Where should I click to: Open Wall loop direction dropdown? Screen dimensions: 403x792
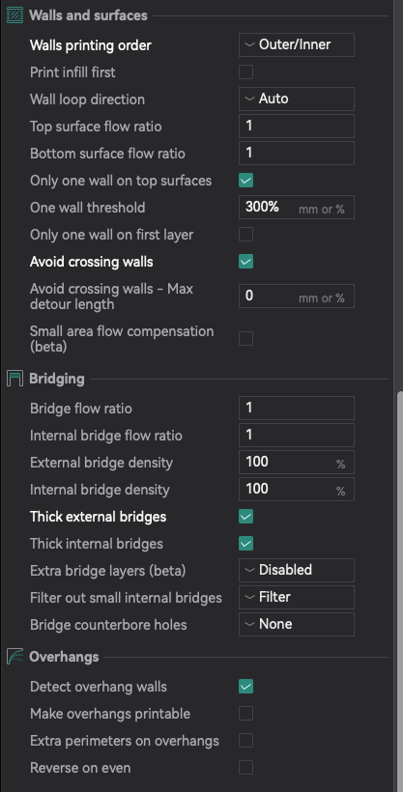(x=297, y=99)
